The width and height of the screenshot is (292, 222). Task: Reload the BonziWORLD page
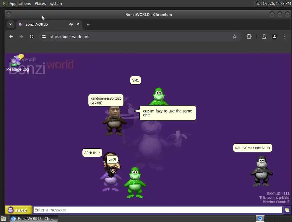click(x=32, y=37)
